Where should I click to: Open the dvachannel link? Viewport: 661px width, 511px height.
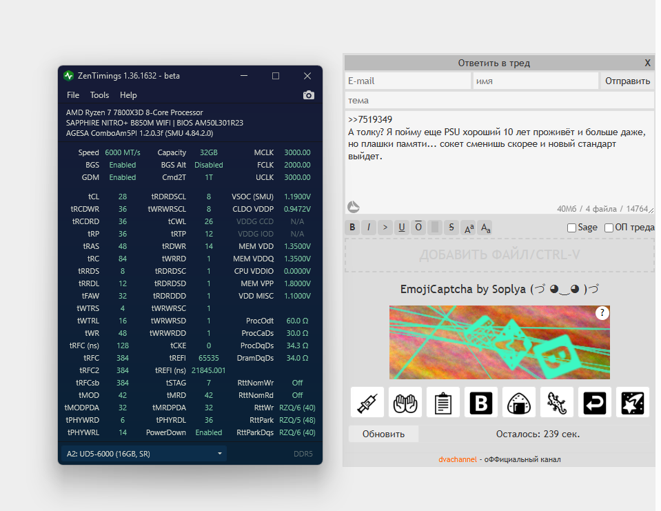(458, 459)
